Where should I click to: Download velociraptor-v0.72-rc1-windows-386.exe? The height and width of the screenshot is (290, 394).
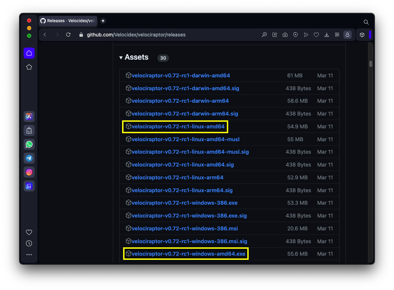[x=185, y=203]
